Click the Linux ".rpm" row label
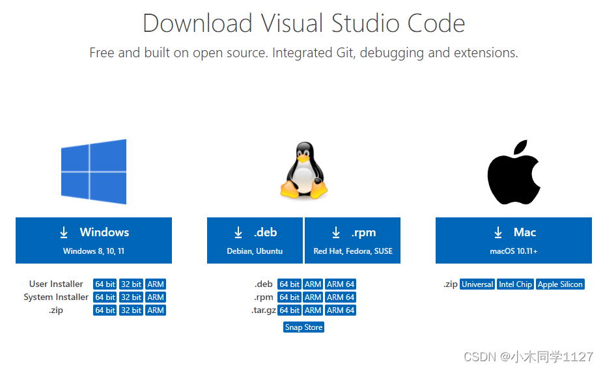This screenshot has height=369, width=603. click(x=264, y=297)
